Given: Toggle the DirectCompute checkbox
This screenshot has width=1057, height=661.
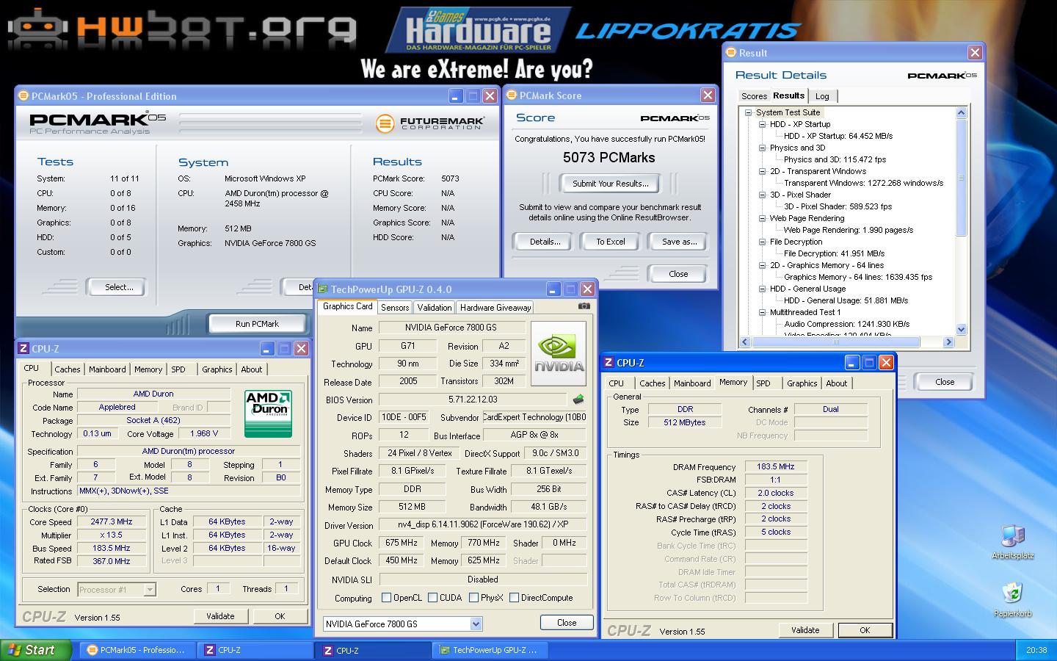Looking at the screenshot, I should [514, 598].
